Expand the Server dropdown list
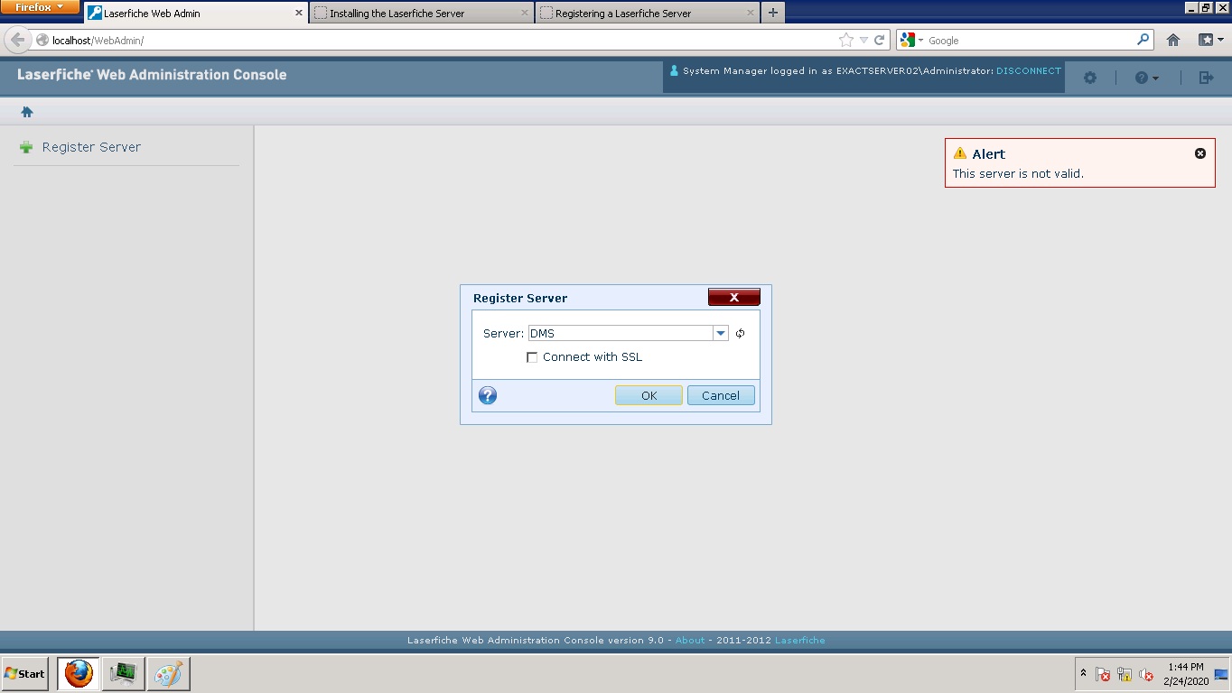 point(721,334)
